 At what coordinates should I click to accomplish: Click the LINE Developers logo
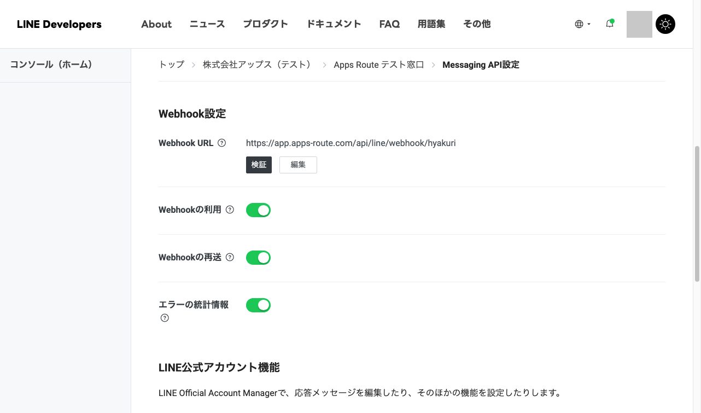click(x=59, y=24)
